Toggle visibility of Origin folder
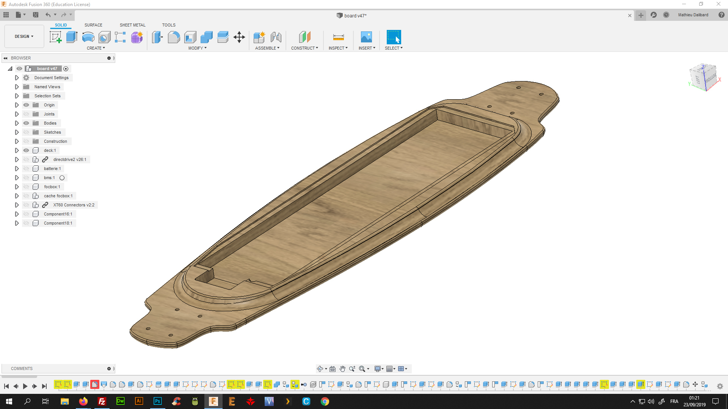The height and width of the screenshot is (409, 728). pyautogui.click(x=26, y=105)
